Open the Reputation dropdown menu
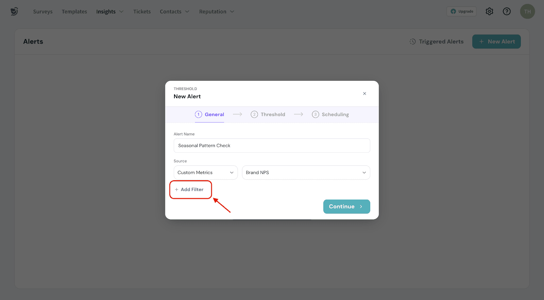Screen dimensions: 544x300 [216, 12]
